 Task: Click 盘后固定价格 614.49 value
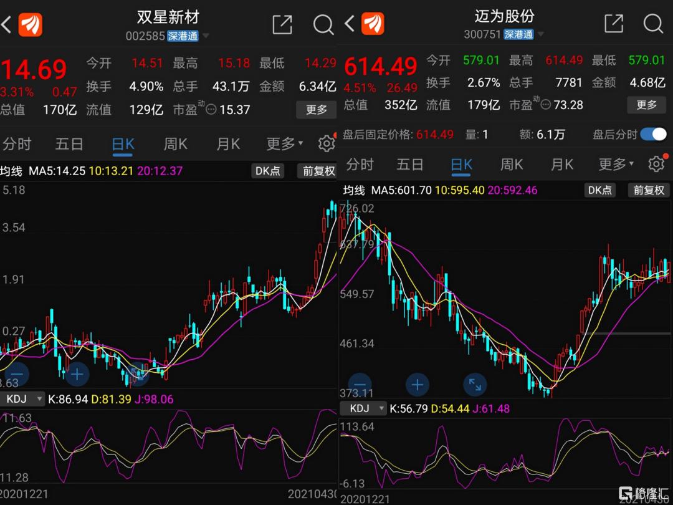coord(435,135)
